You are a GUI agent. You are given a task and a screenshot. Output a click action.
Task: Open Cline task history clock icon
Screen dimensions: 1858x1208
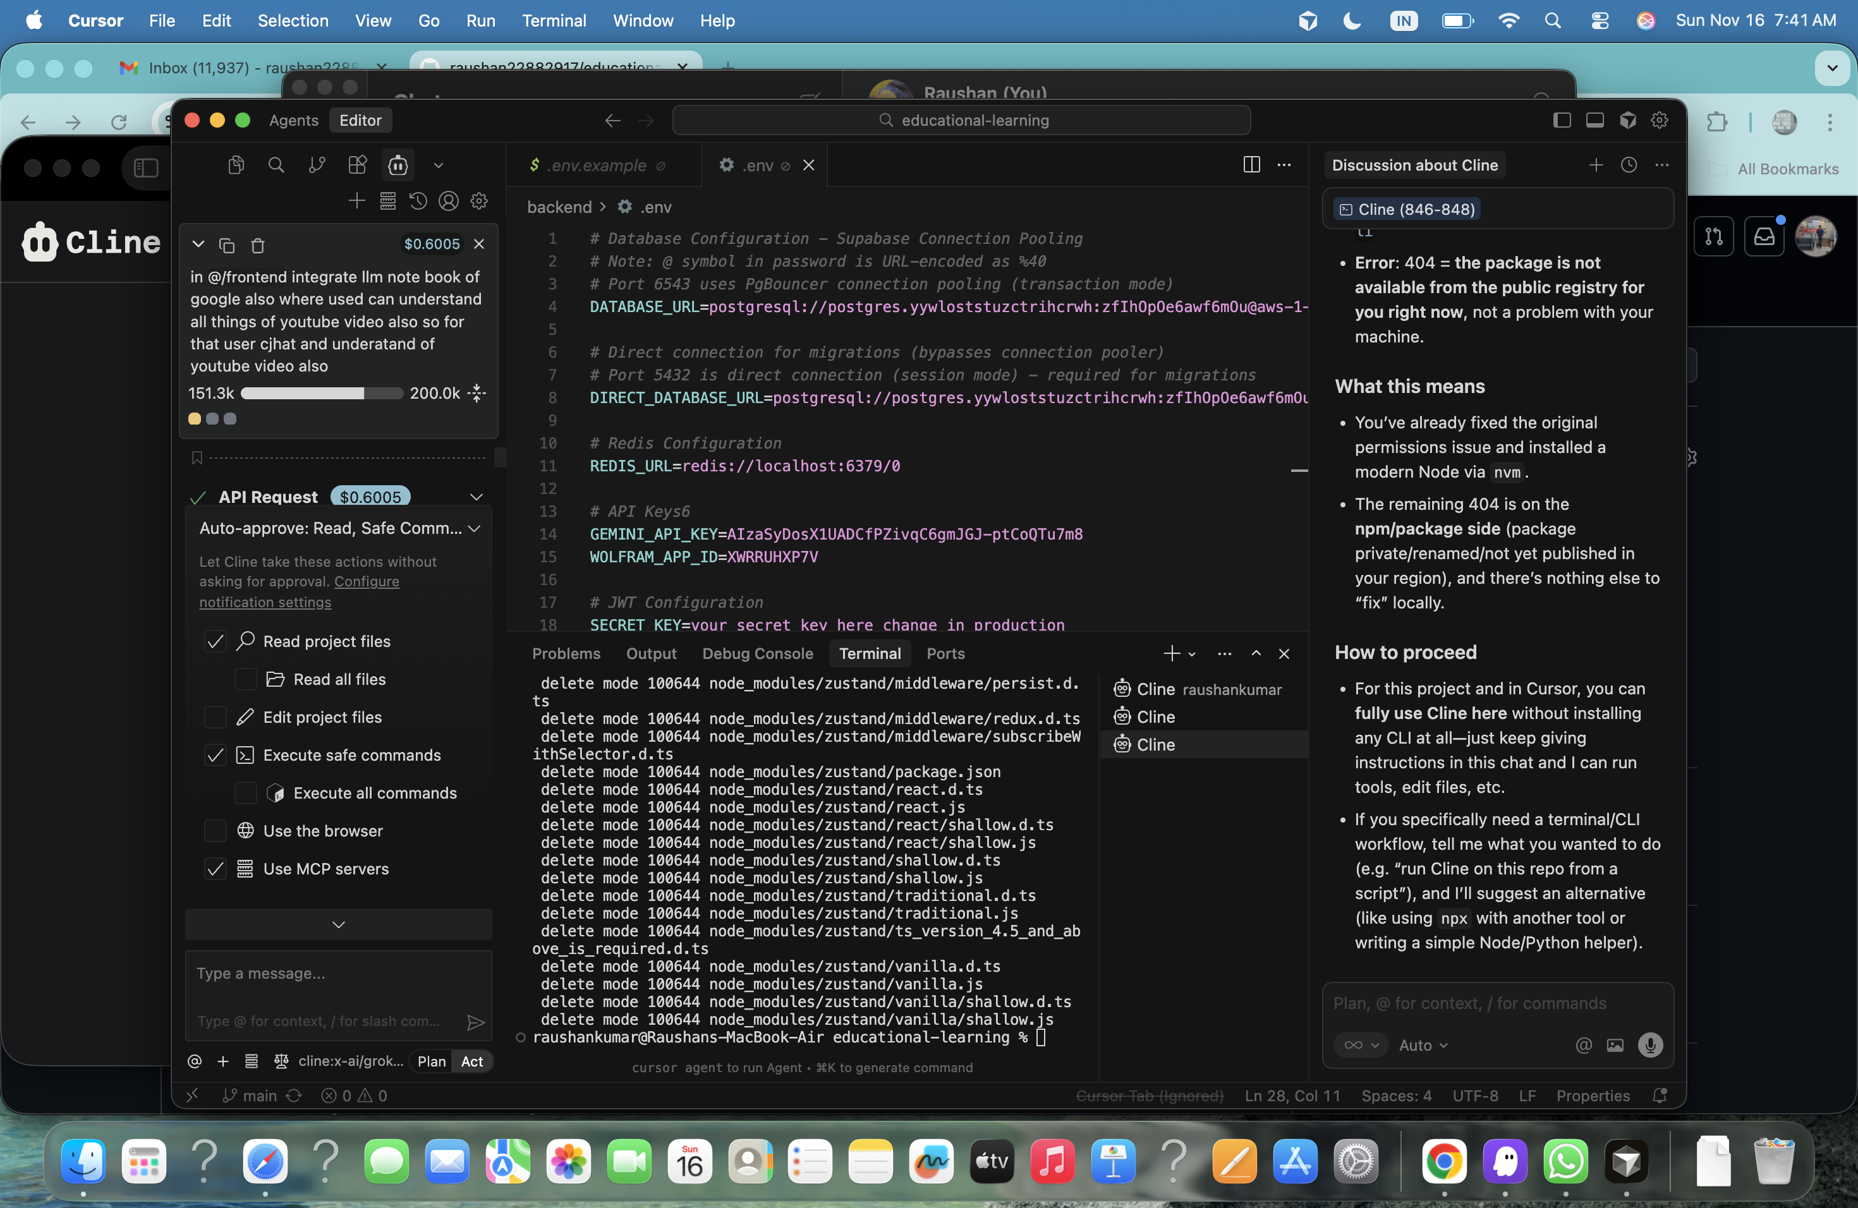coord(418,202)
